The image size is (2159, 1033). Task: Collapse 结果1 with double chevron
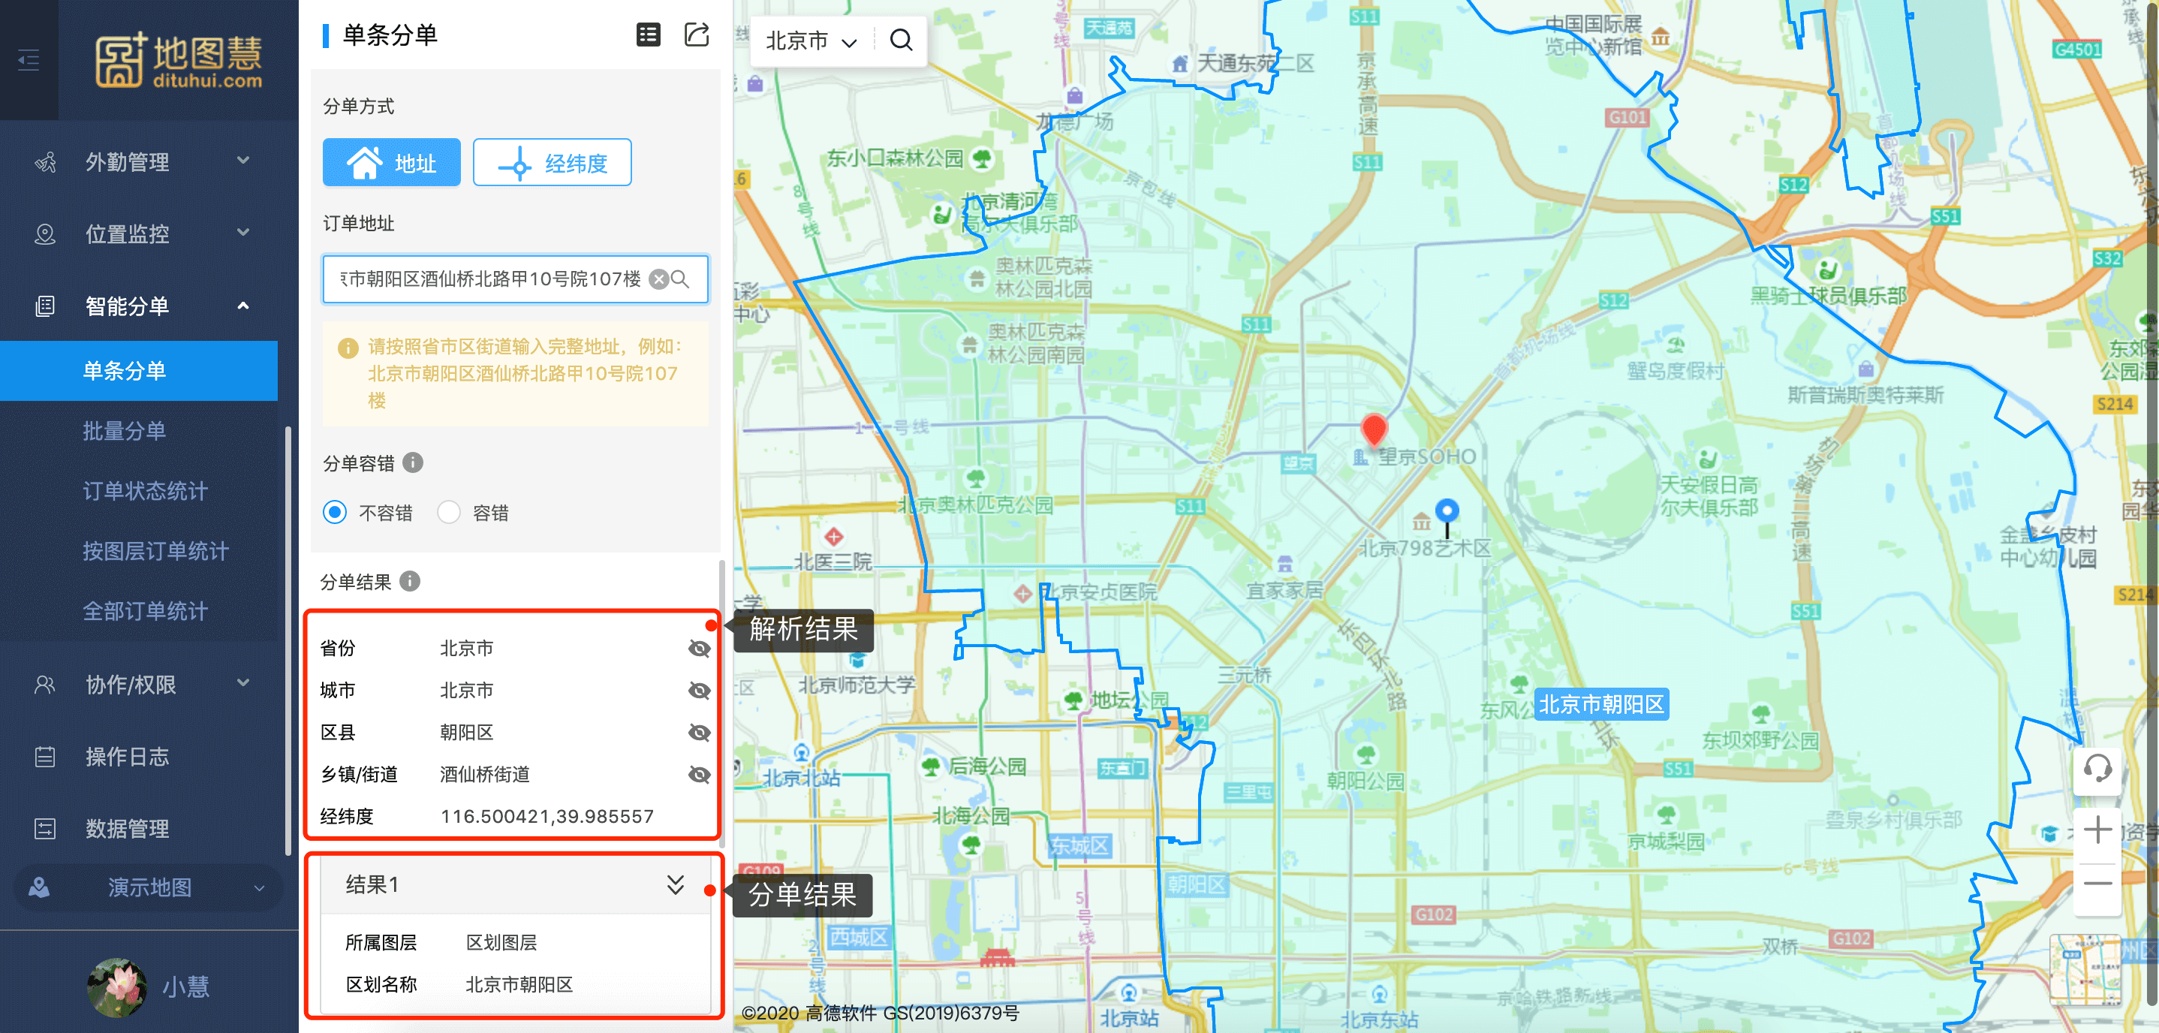tap(676, 884)
